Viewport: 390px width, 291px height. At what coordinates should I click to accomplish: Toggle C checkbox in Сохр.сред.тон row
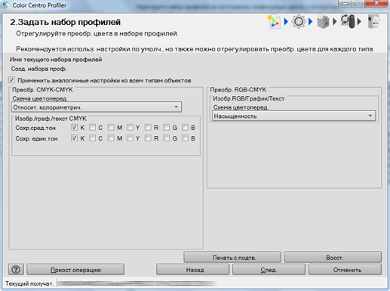pos(92,128)
